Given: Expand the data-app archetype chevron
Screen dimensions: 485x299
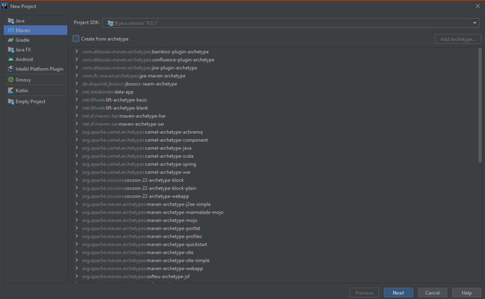Looking at the screenshot, I should [x=77, y=91].
